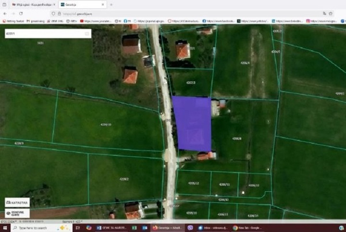Click the search icon in parcel search box
Image resolution: width=346 pixels, height=232 pixels.
tap(87, 34)
